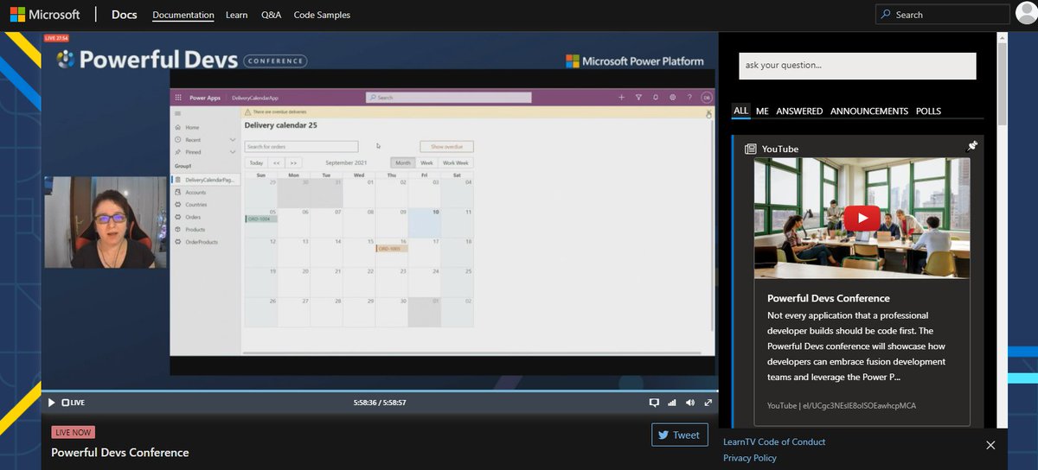
Task: Switch calendar to Work Week view
Action: tap(455, 162)
